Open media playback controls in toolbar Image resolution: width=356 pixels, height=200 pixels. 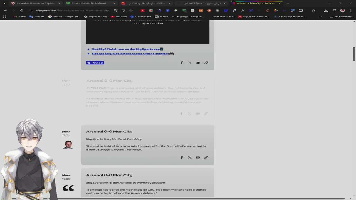pos(334,11)
